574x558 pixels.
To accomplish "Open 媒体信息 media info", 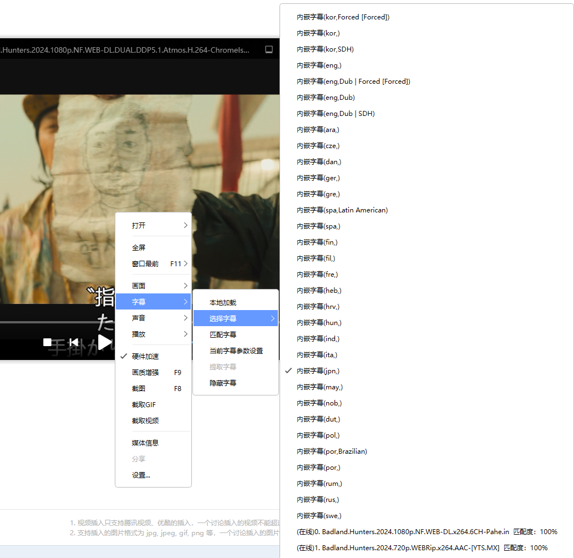I will point(145,443).
